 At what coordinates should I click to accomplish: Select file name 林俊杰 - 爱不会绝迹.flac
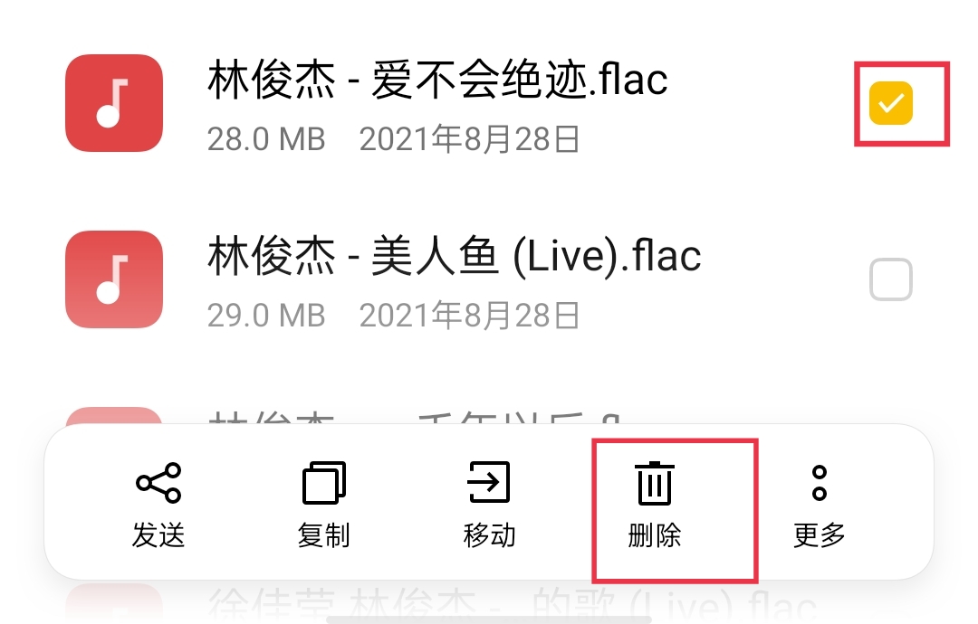pos(438,80)
